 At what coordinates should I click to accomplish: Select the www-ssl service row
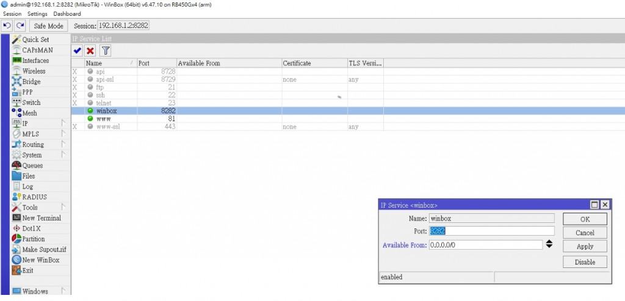coord(347,127)
